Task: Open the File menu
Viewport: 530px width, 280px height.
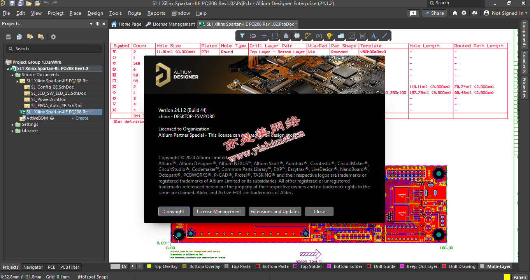Action: tap(6, 13)
